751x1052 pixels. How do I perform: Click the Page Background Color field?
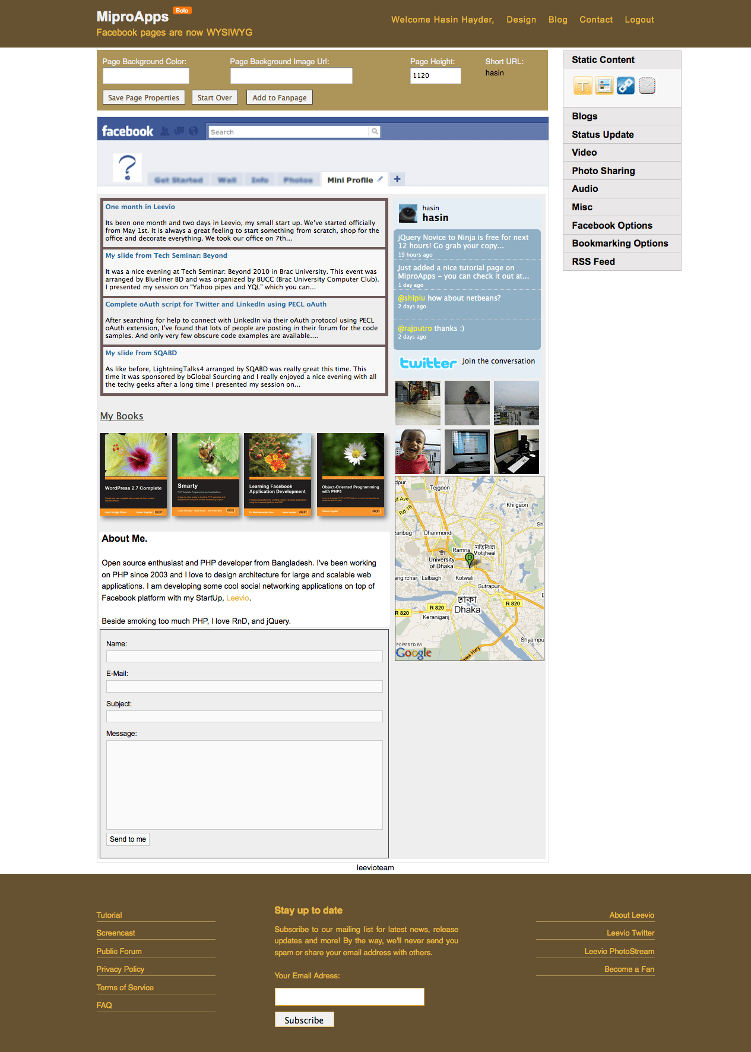click(x=146, y=76)
